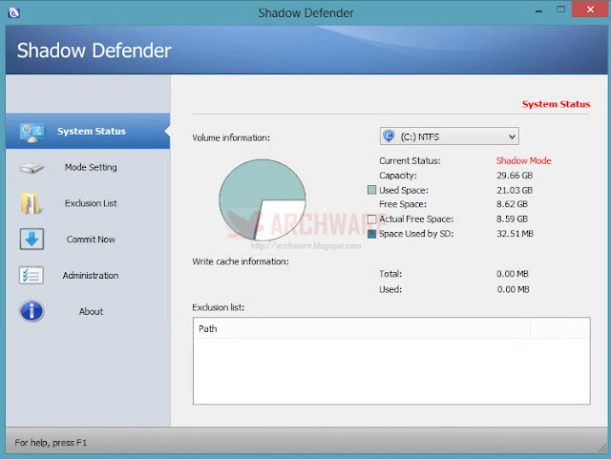
Task: Click the 8.62 GB free space value
Action: click(x=512, y=204)
